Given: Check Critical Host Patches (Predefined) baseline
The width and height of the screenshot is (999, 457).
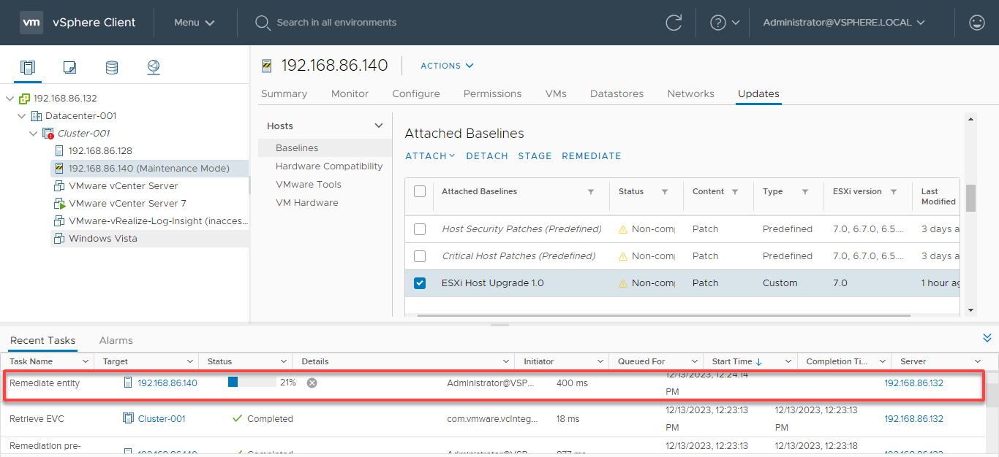Looking at the screenshot, I should (x=420, y=256).
